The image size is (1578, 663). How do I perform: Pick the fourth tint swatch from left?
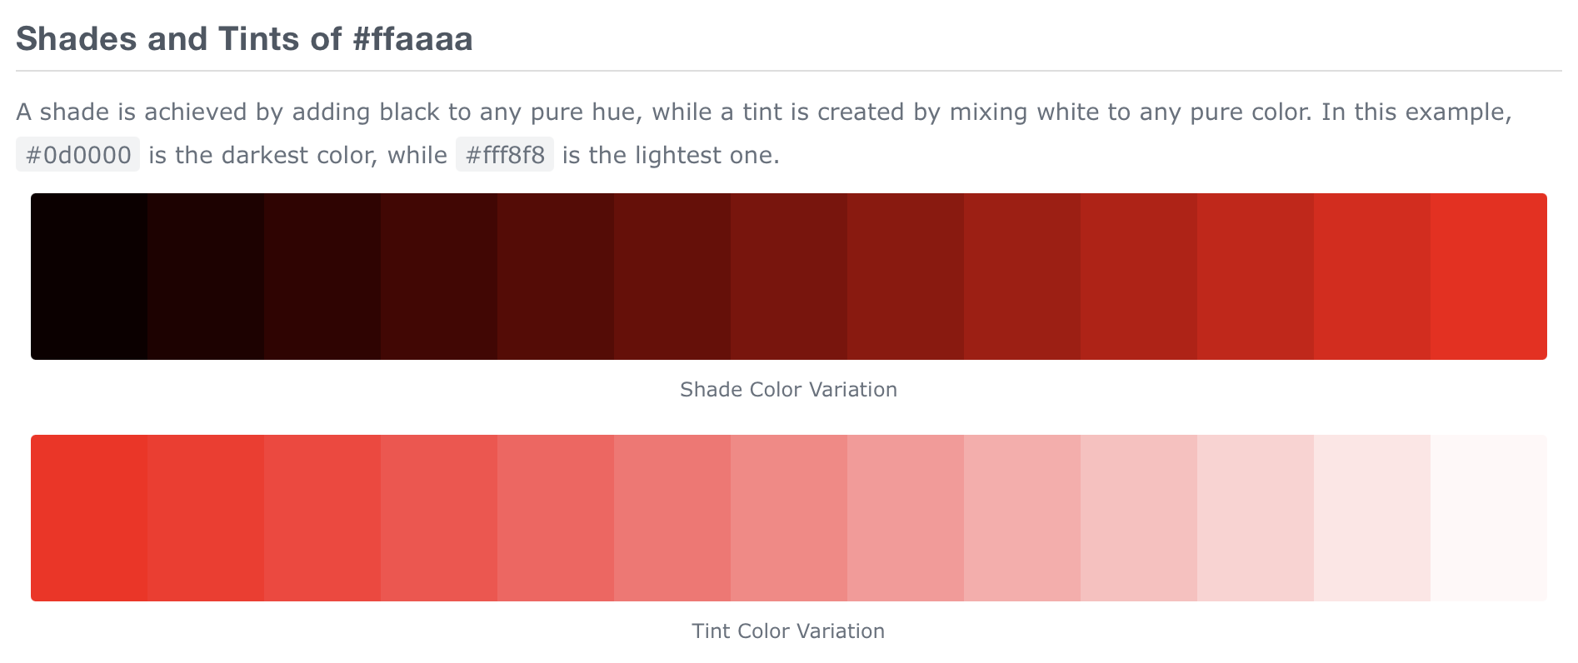click(439, 518)
